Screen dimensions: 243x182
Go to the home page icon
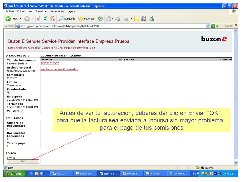[52, 19]
